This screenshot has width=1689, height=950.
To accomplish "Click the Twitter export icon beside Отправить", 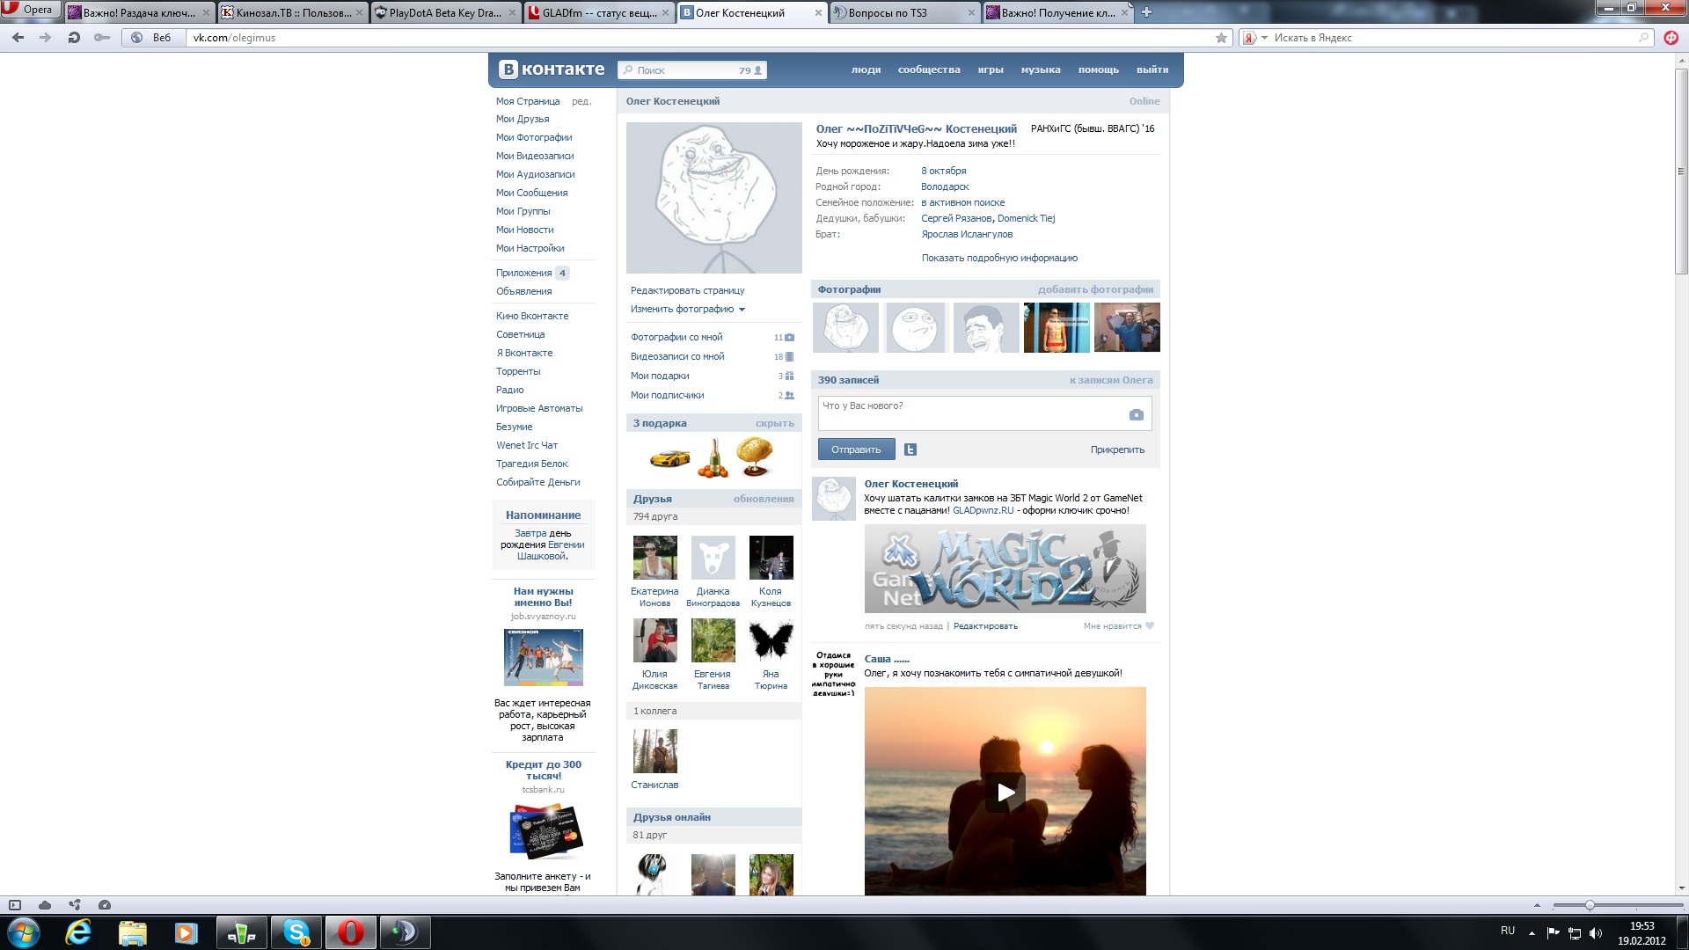I will point(910,449).
